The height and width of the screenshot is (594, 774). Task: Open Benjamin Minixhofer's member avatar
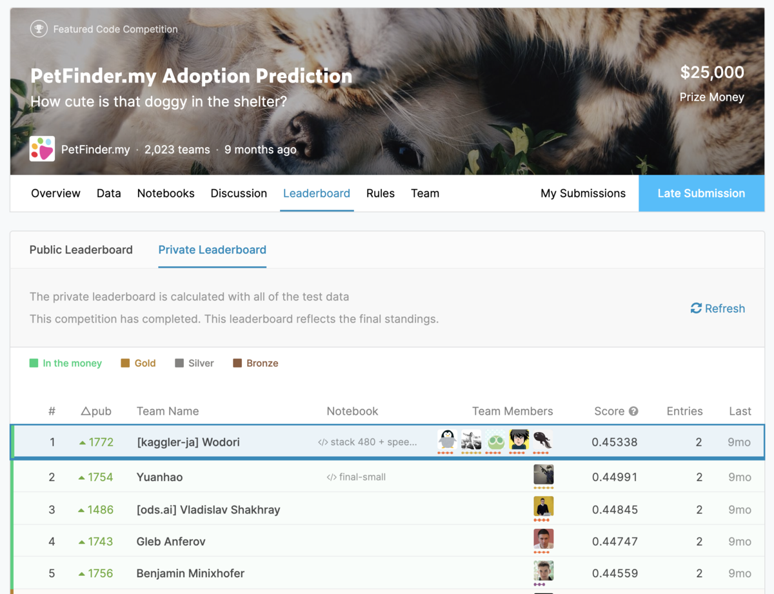point(543,571)
